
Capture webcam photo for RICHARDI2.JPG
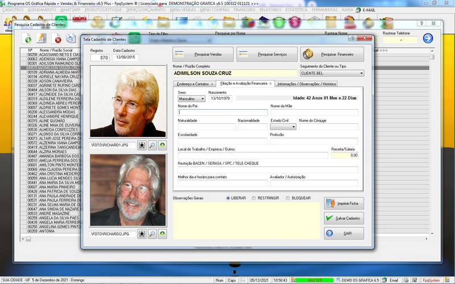coord(142,234)
